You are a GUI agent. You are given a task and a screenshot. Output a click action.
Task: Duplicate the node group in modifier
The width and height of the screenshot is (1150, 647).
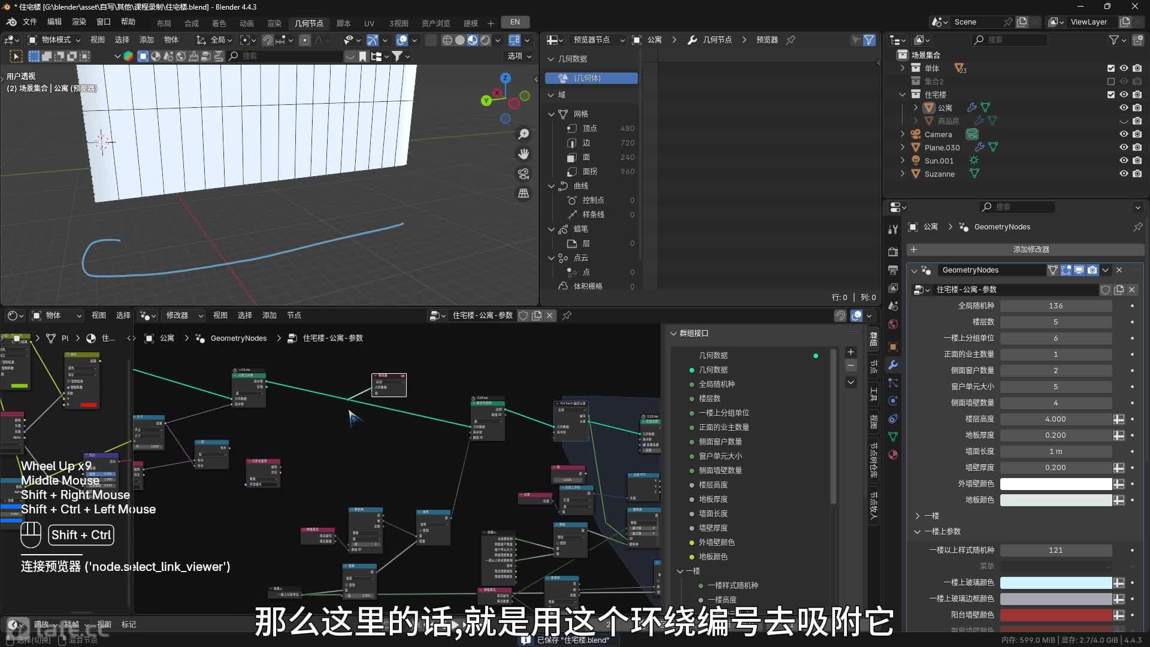click(1119, 290)
